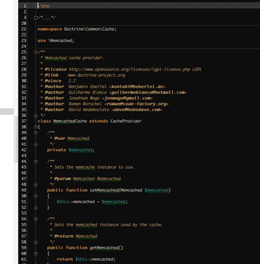The height and width of the screenshot is (264, 260).
Task: Click line number 42 in the gutter
Action: pos(24,150)
